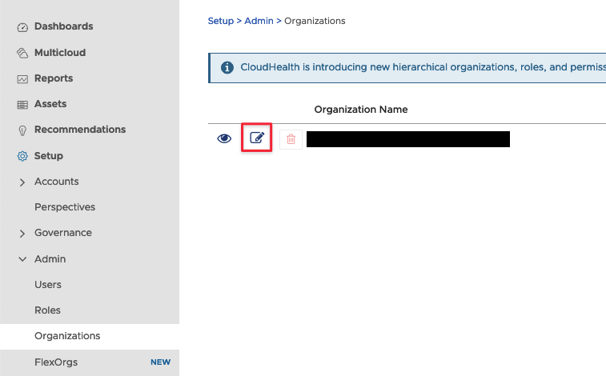Click the Recommendations lightbulb icon
Screen dimensions: 606x376
point(22,130)
